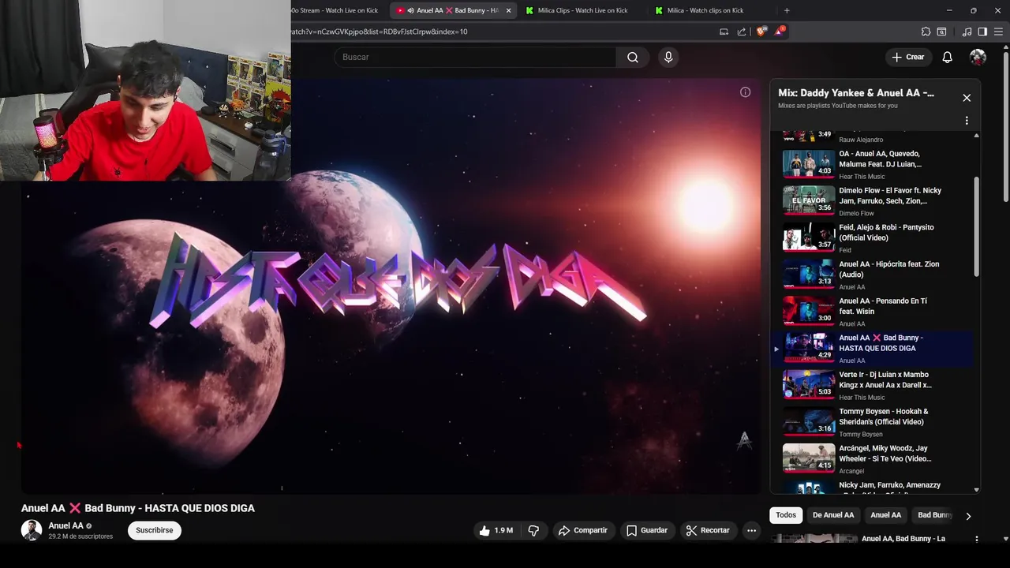Click Guardar save button

coord(647,530)
